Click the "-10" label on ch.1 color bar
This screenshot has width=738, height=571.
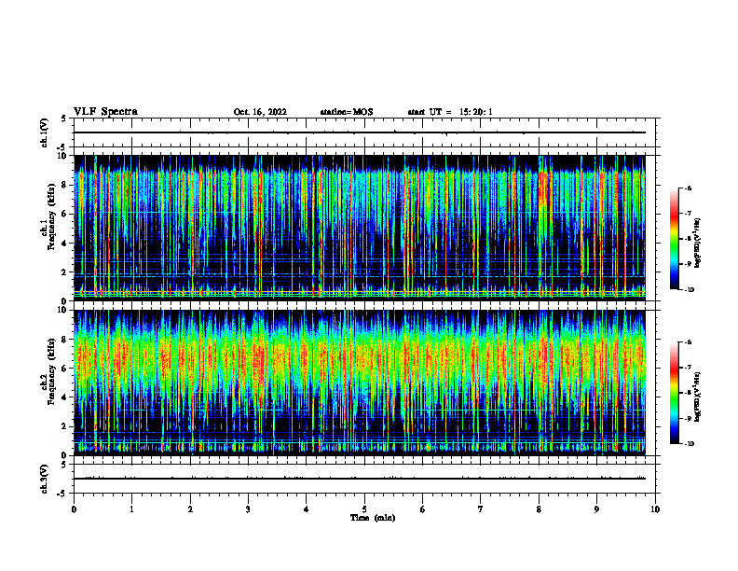689,290
